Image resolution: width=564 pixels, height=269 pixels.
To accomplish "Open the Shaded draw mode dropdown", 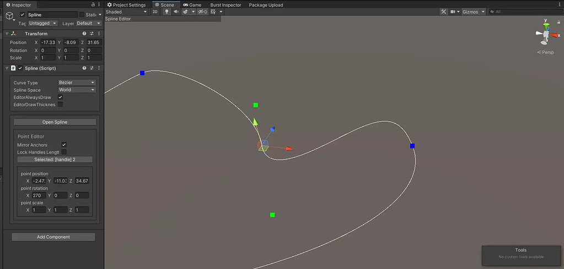I will click(126, 12).
